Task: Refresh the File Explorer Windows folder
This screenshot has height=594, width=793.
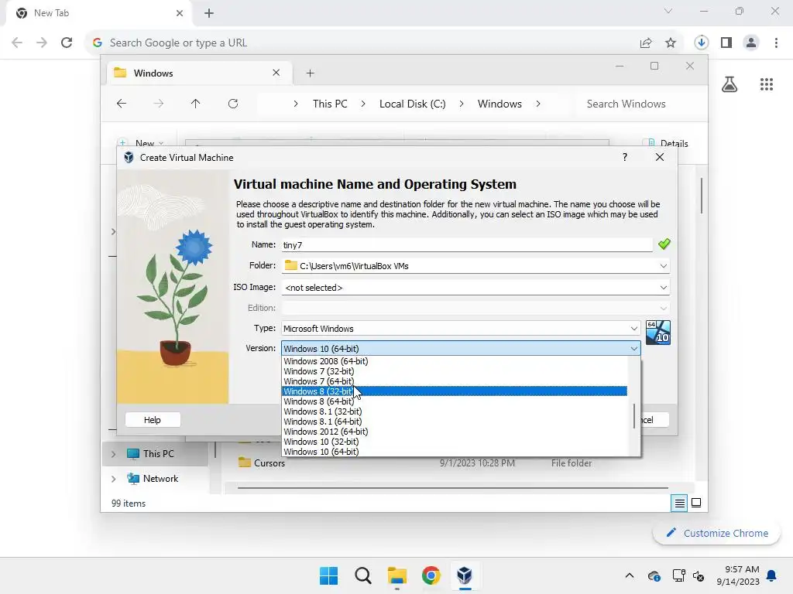Action: point(233,104)
